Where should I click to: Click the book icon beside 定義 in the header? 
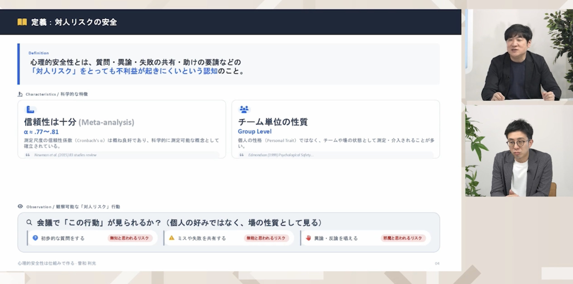pos(22,22)
